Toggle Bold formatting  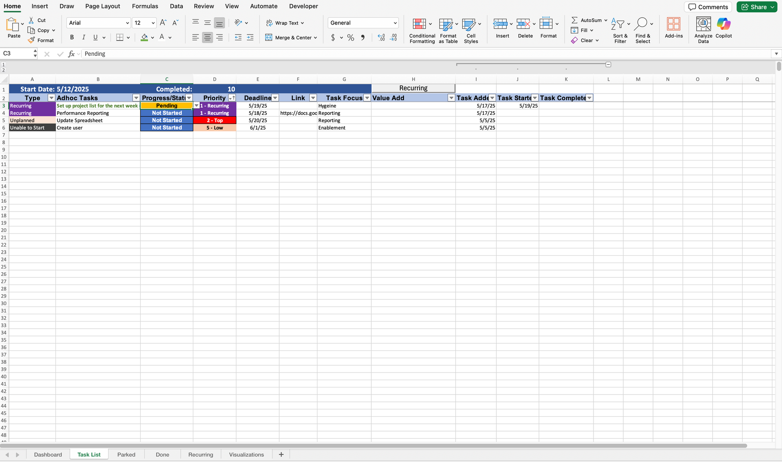coord(72,37)
